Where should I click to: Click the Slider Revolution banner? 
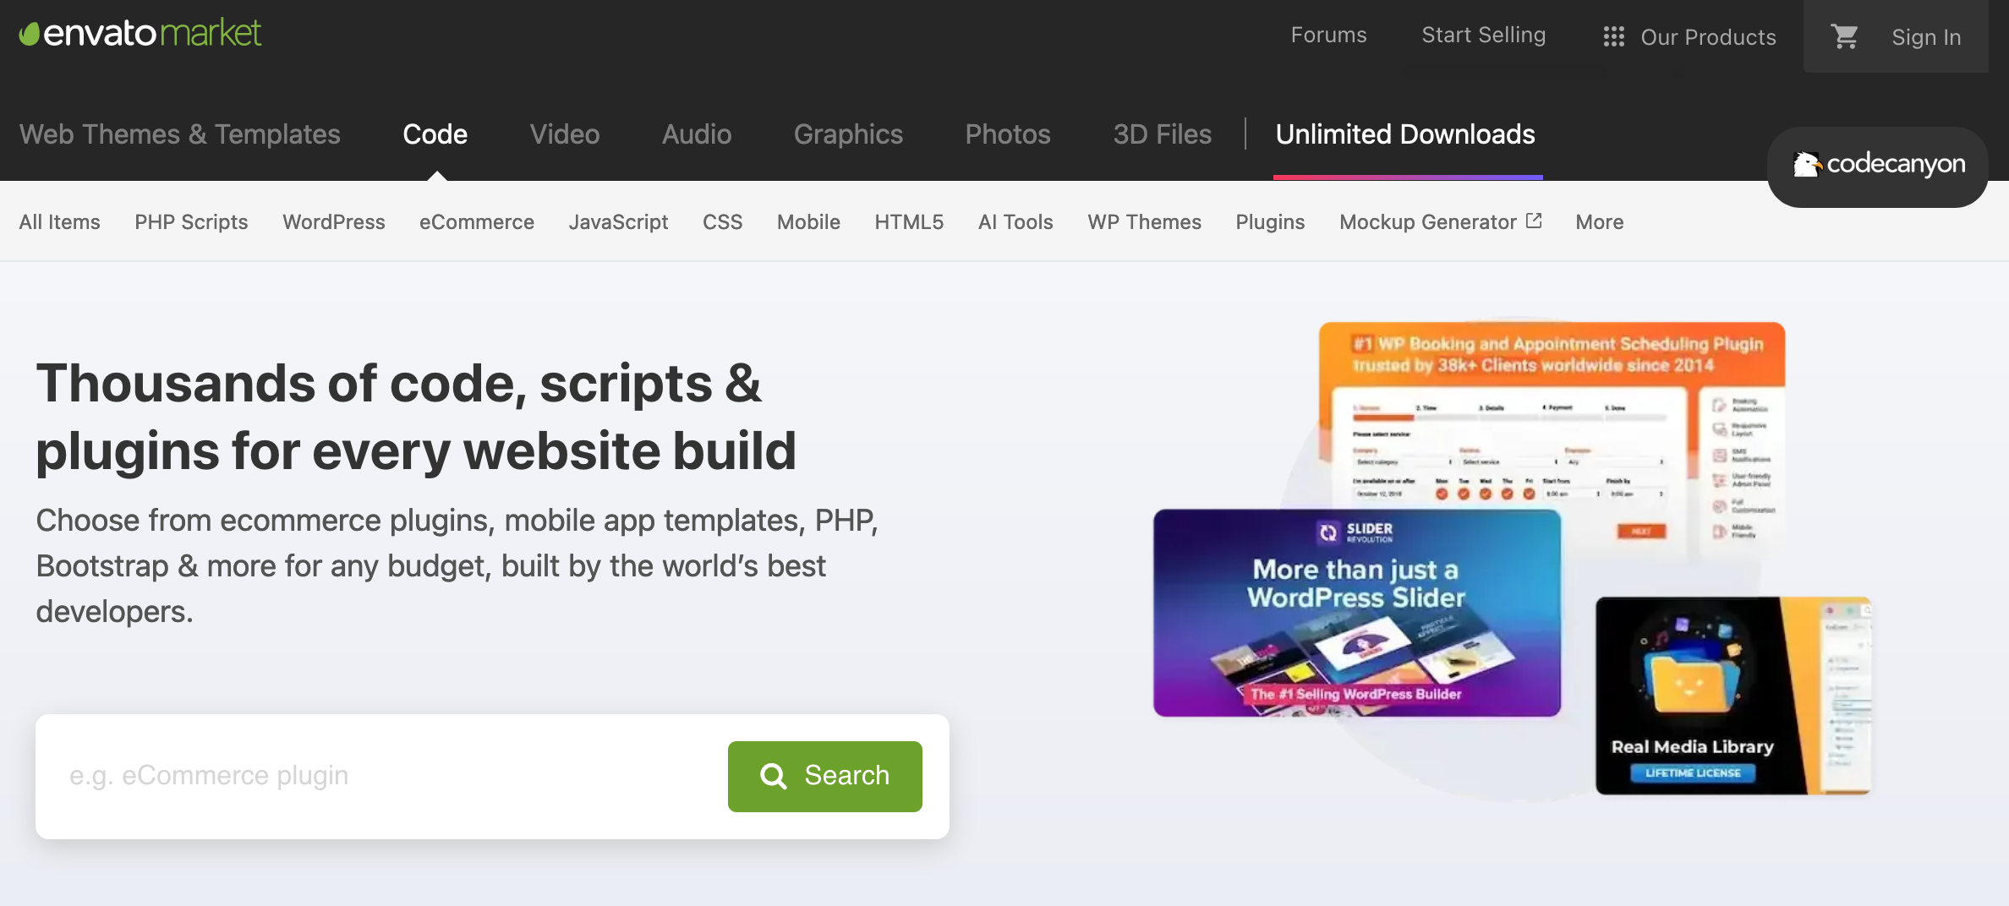point(1356,613)
